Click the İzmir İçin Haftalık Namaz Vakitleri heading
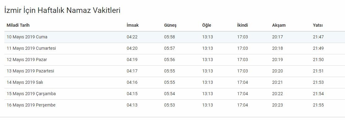 tap(62, 10)
